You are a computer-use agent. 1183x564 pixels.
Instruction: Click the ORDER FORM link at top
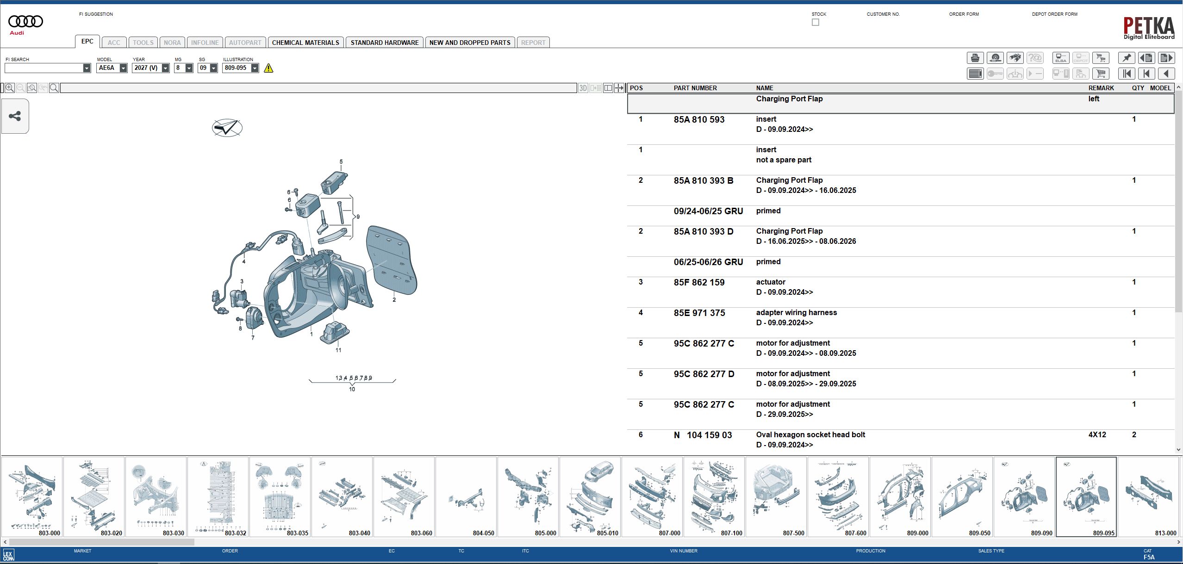[x=964, y=14]
